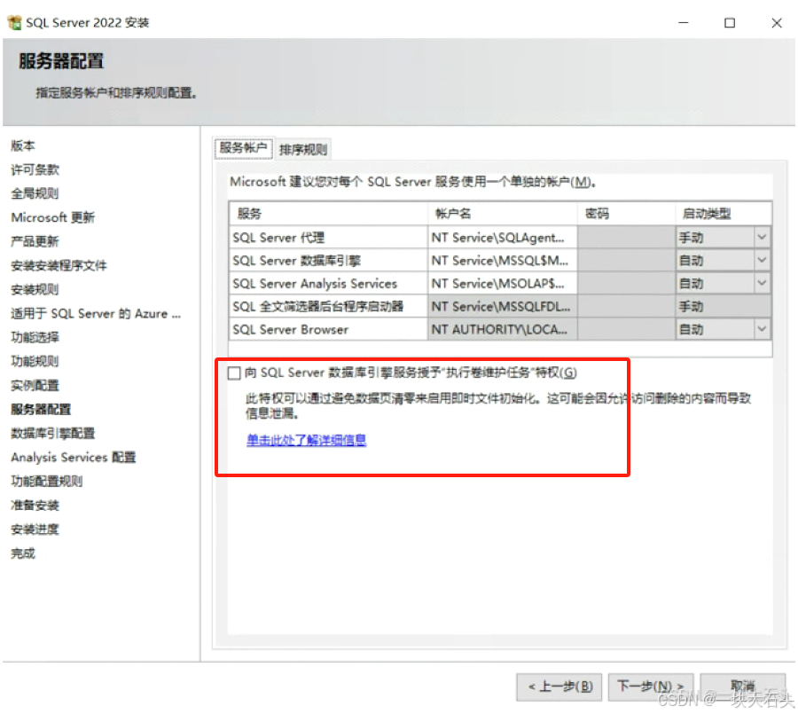Click the 服务 column header
The width and height of the screenshot is (798, 714).
[328, 214]
